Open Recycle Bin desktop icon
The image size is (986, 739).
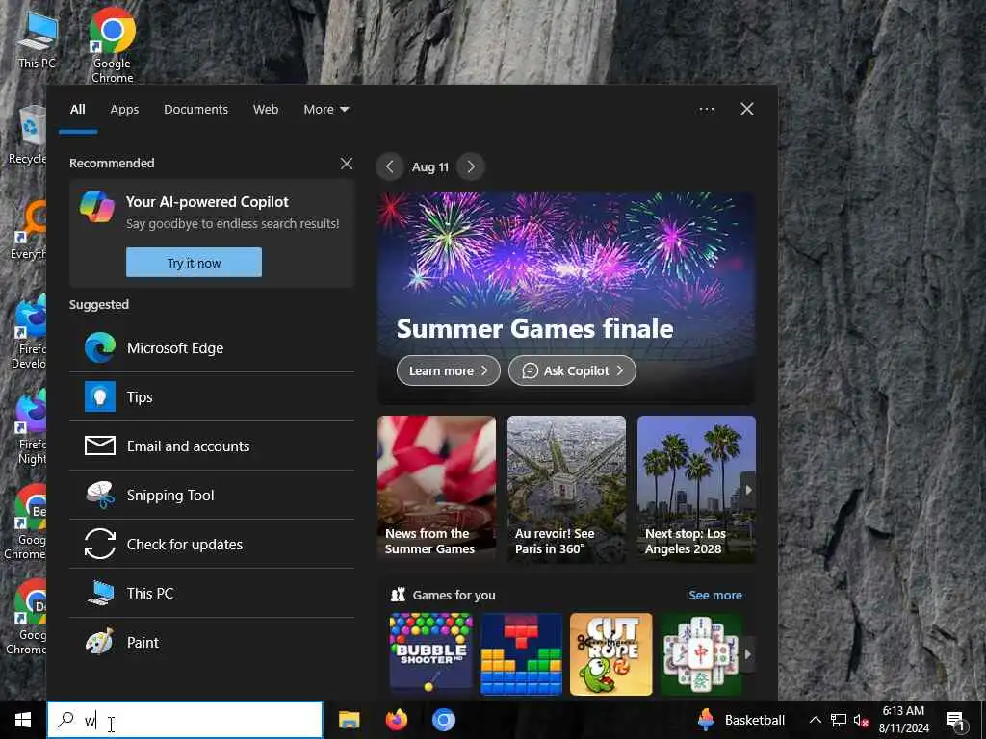[x=28, y=136]
